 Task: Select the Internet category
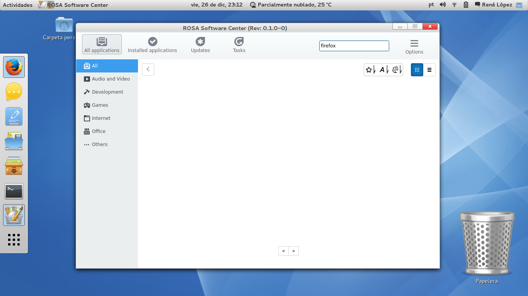click(x=107, y=118)
